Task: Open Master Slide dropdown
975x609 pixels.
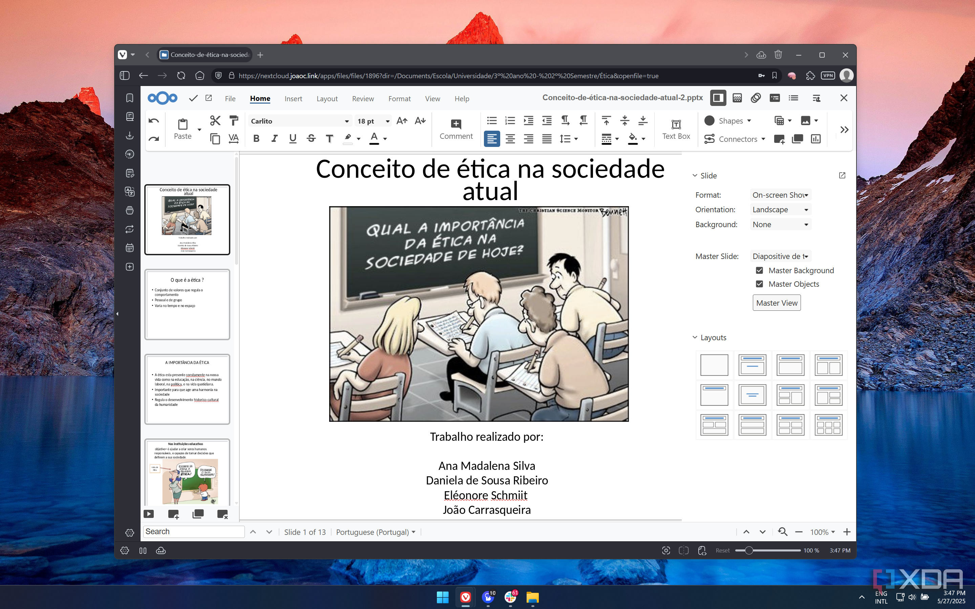Action: [x=780, y=256]
